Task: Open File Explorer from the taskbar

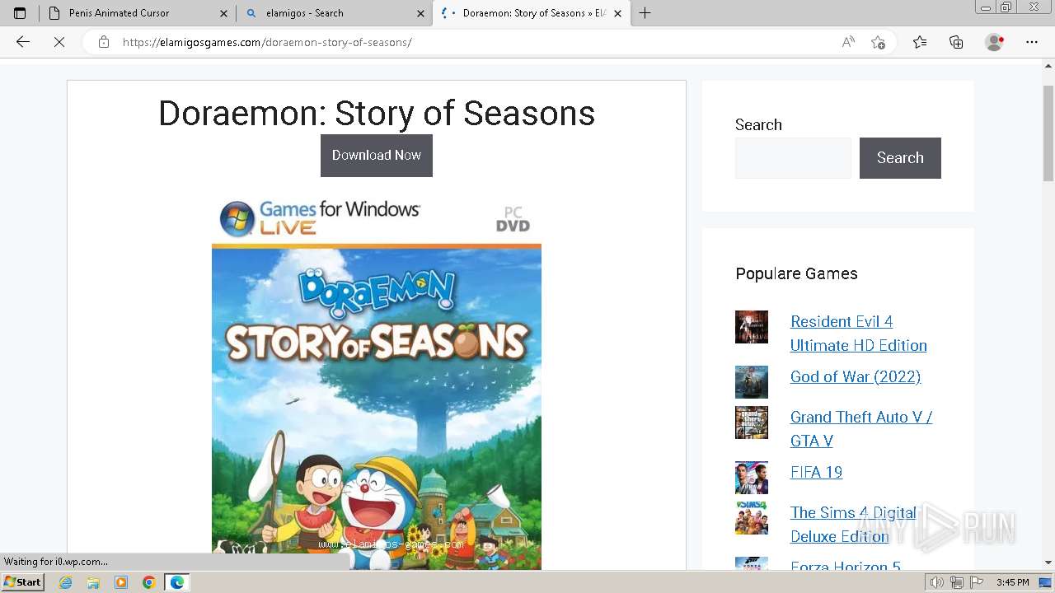Action: click(93, 582)
